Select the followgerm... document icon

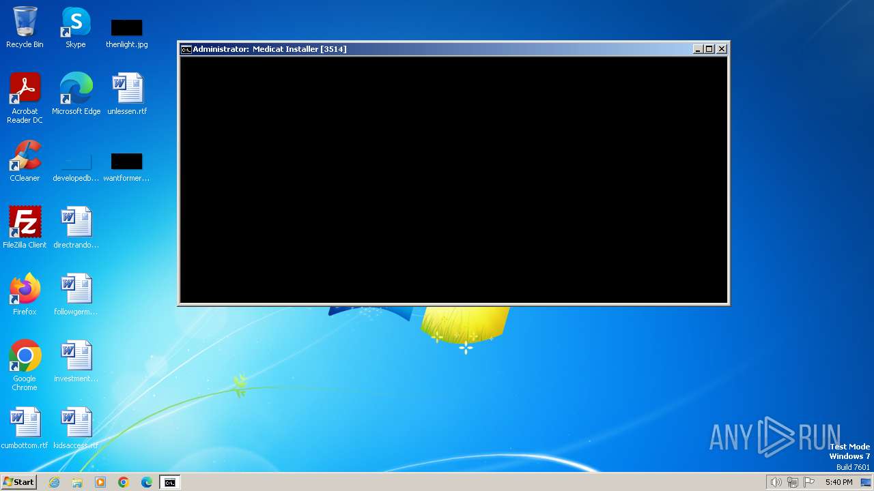[x=76, y=294]
